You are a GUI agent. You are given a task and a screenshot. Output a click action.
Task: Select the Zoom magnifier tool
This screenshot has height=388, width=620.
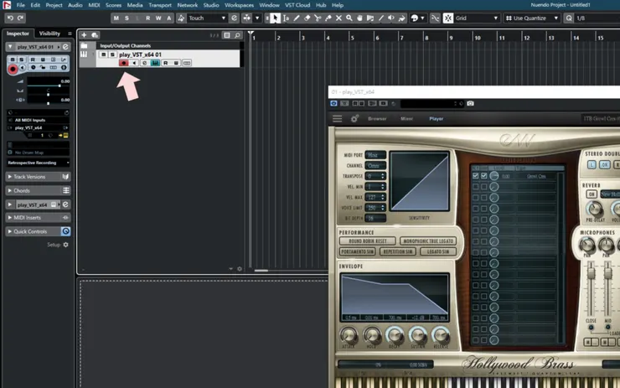click(x=349, y=18)
